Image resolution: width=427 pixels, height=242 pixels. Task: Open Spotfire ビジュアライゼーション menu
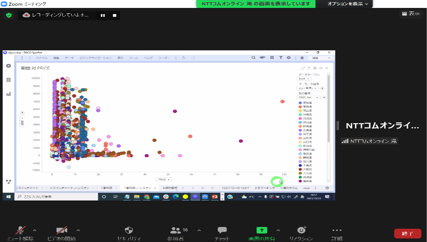point(96,58)
